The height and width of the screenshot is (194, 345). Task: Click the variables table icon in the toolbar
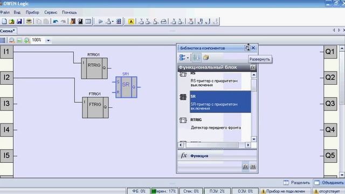pyautogui.click(x=88, y=22)
